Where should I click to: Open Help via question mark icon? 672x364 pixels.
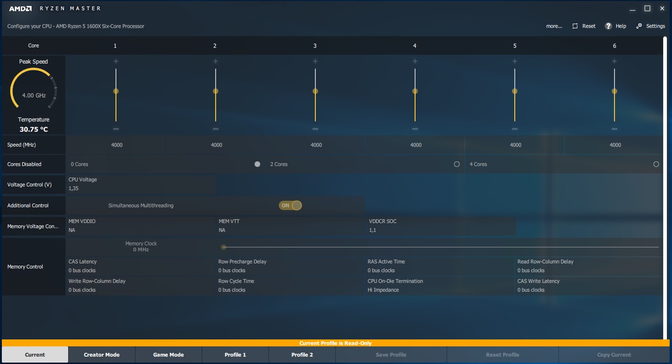608,26
